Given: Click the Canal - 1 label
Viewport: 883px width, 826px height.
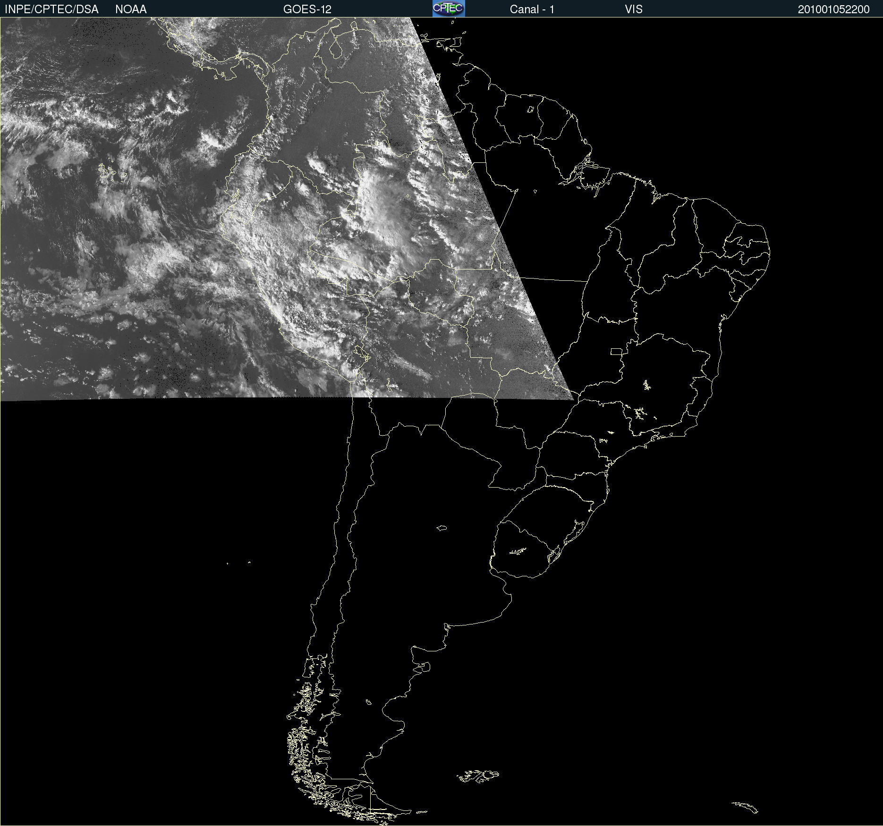Looking at the screenshot, I should [532, 9].
